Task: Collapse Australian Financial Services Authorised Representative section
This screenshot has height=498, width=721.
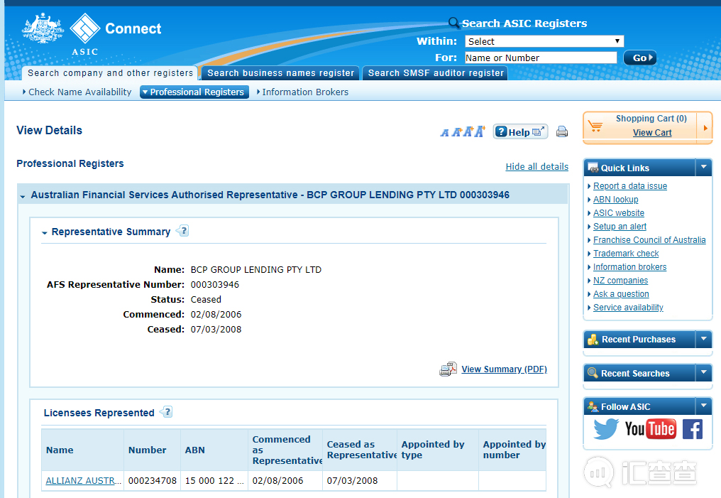Action: pyautogui.click(x=23, y=197)
